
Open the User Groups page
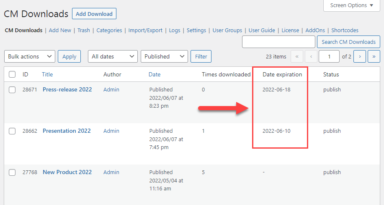click(227, 30)
